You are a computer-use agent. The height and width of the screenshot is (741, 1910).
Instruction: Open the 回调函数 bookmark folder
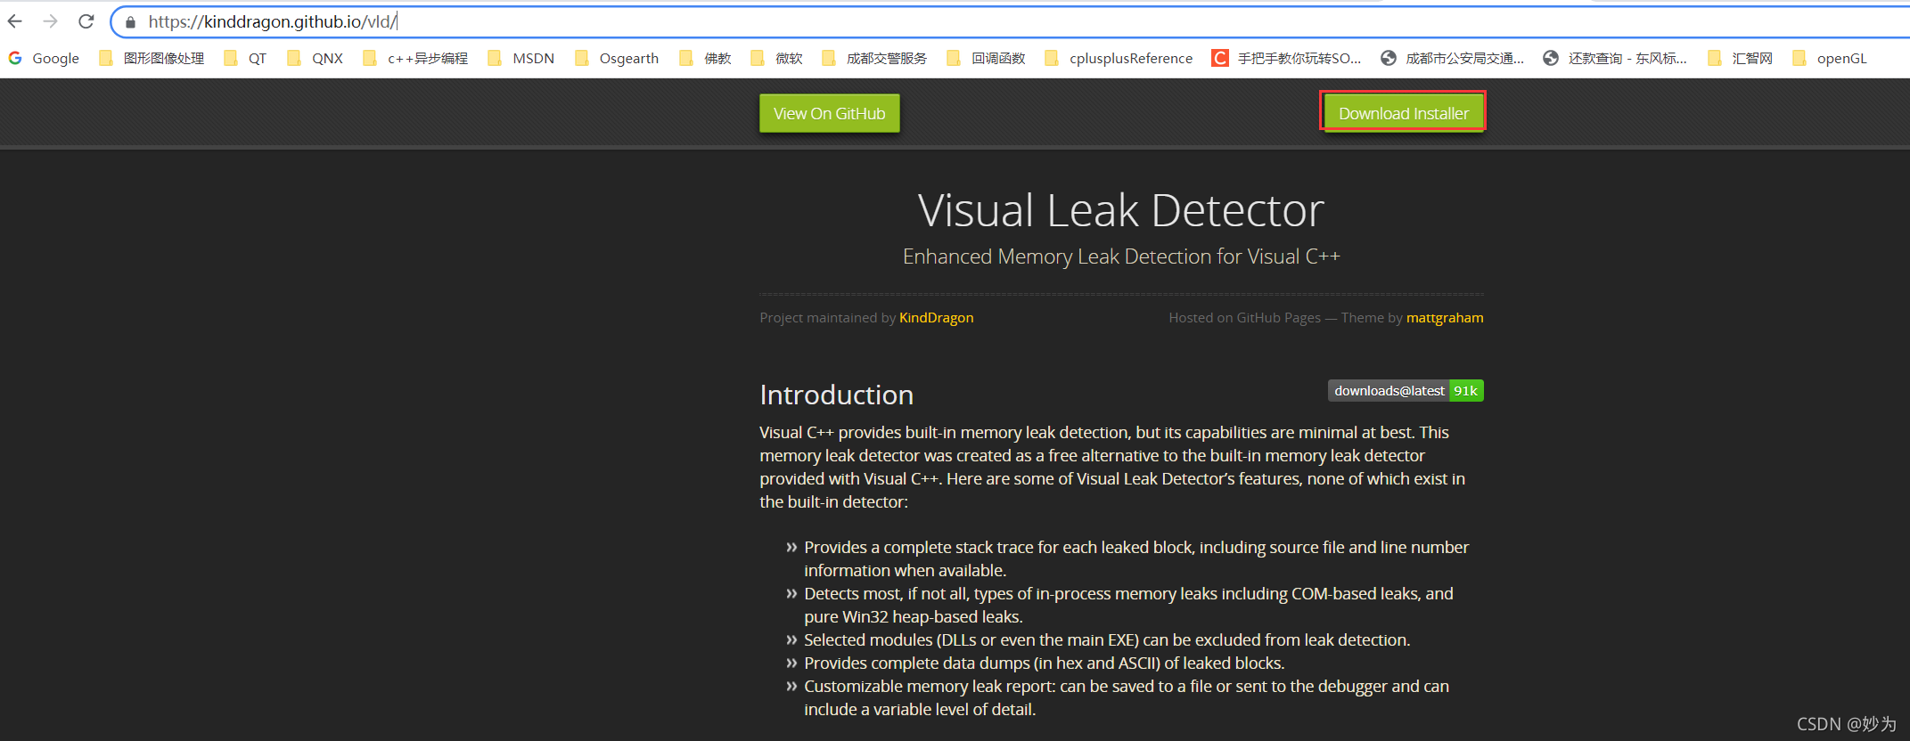tap(986, 58)
